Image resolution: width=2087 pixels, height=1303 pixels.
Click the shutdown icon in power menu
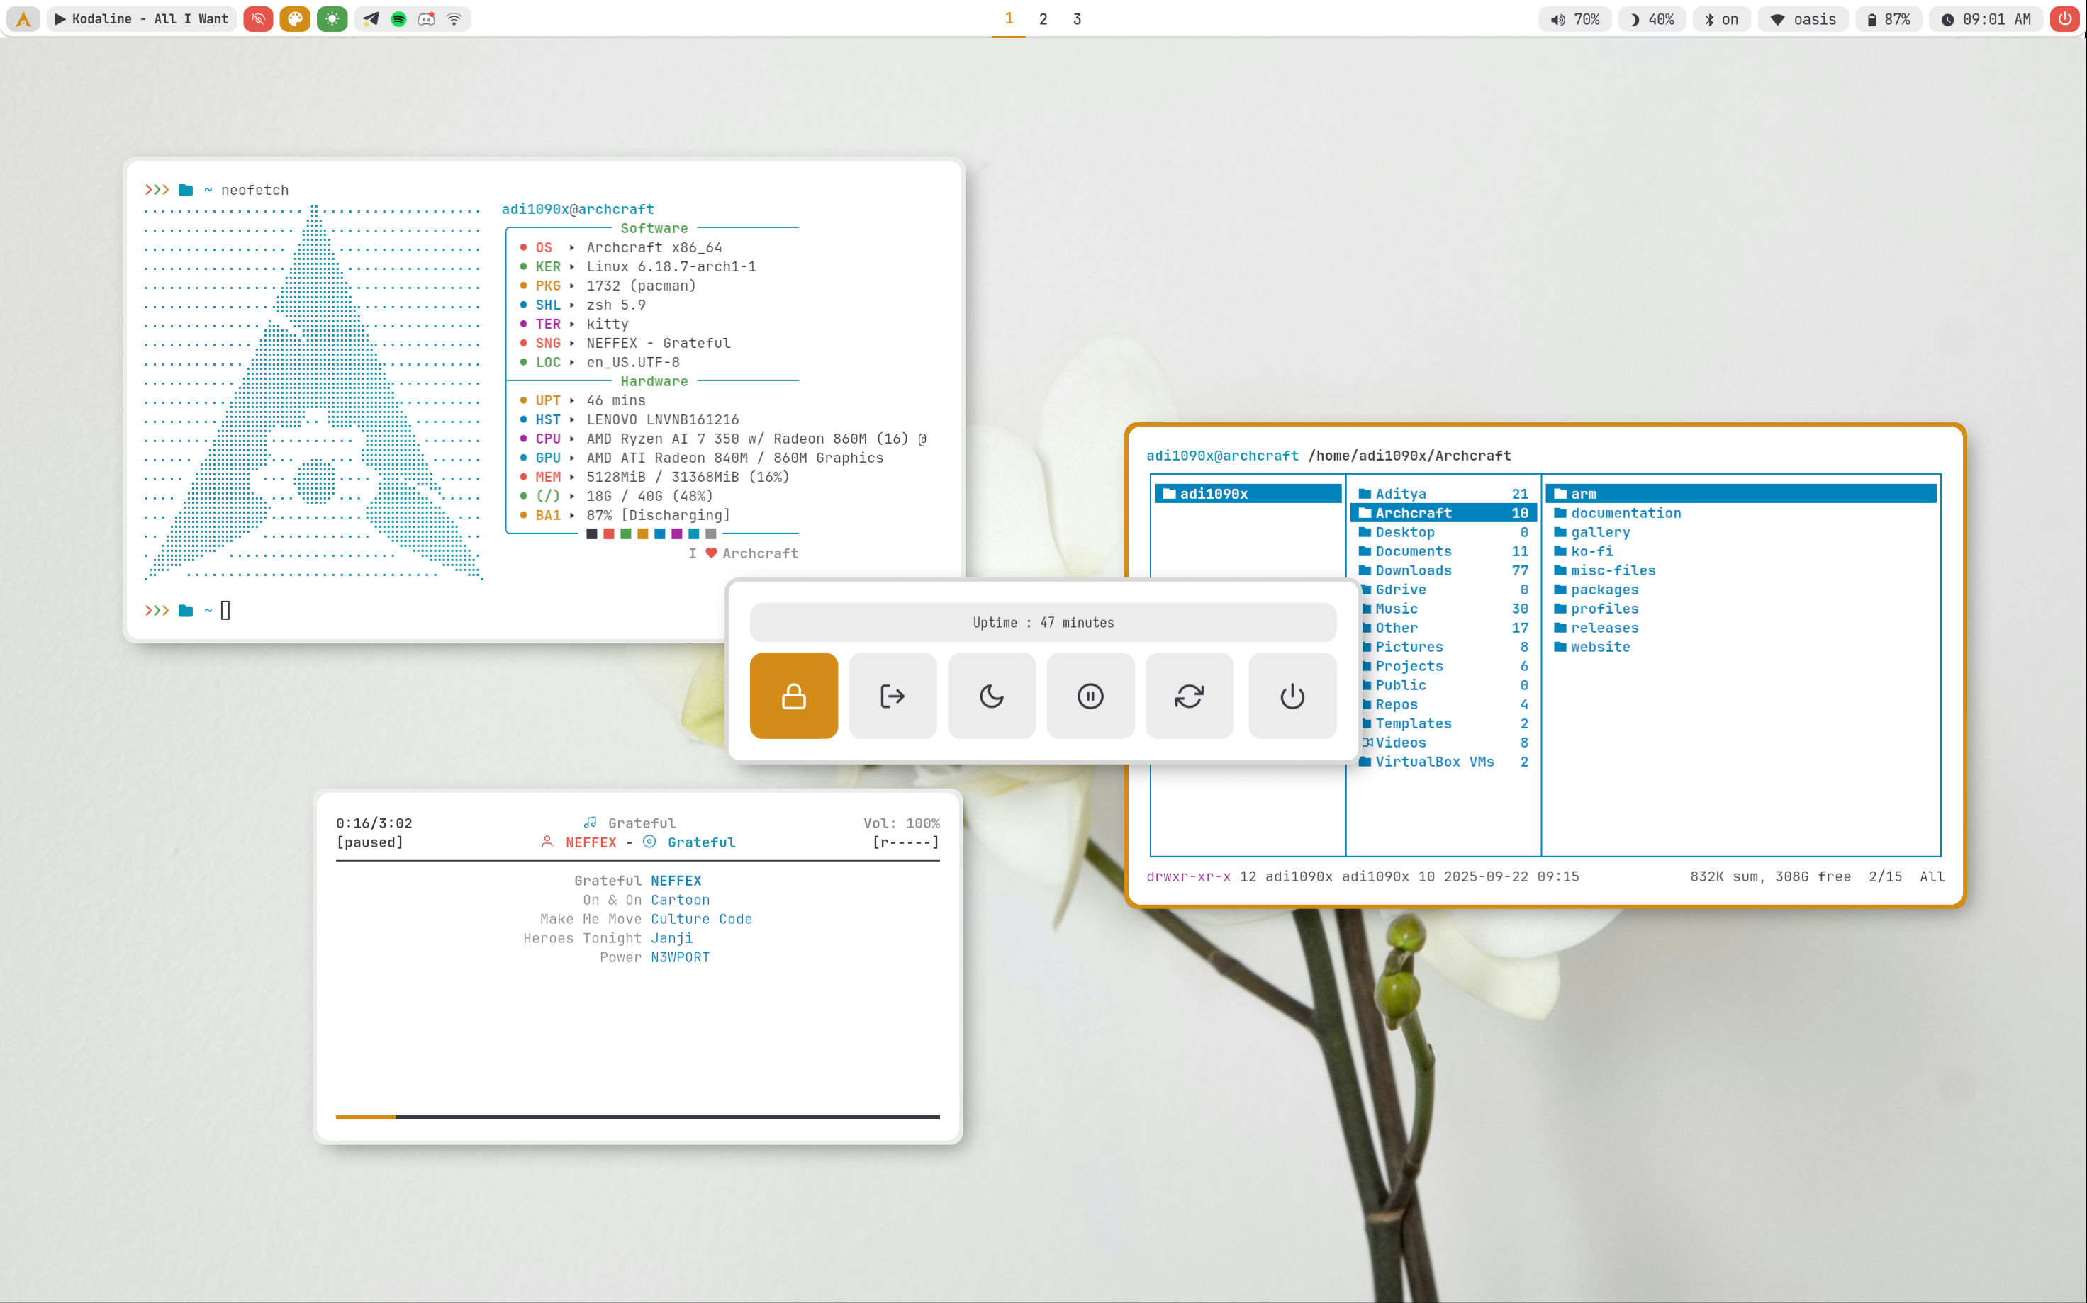(x=1292, y=696)
